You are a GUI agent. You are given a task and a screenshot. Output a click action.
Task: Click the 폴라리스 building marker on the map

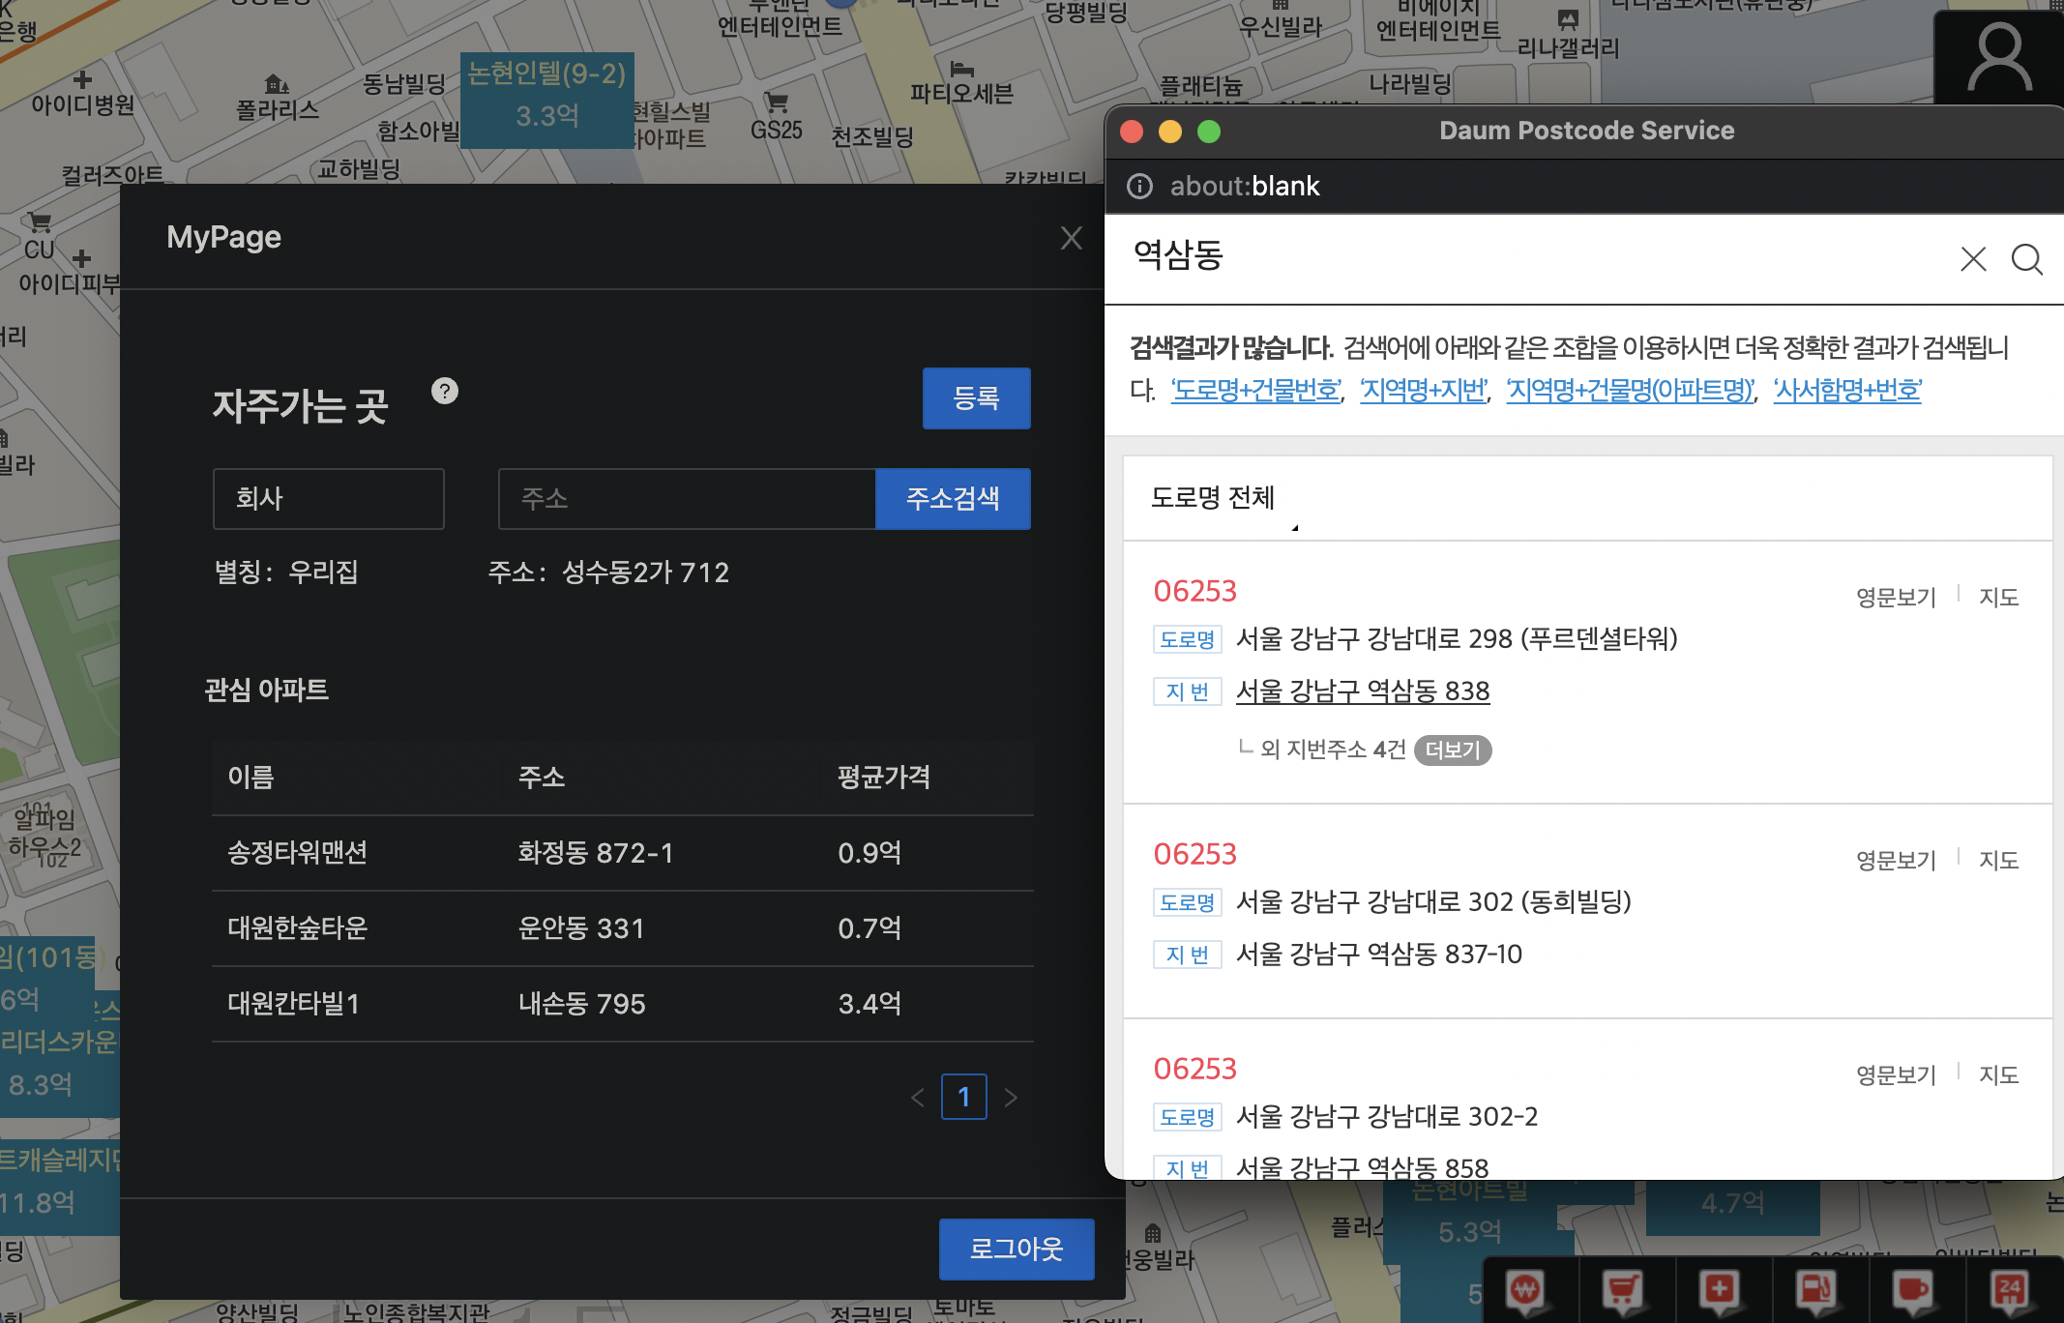click(x=278, y=99)
